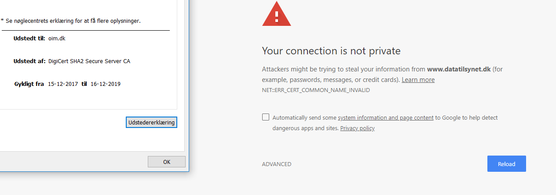Click the 'Udstedt til:' label
The image size is (556, 195).
point(29,39)
